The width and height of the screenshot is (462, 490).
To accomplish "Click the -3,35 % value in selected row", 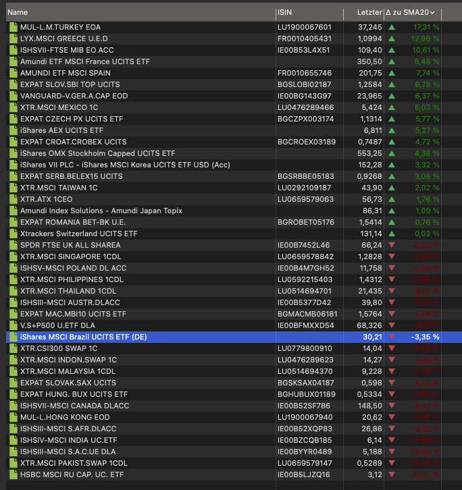I will [425, 337].
